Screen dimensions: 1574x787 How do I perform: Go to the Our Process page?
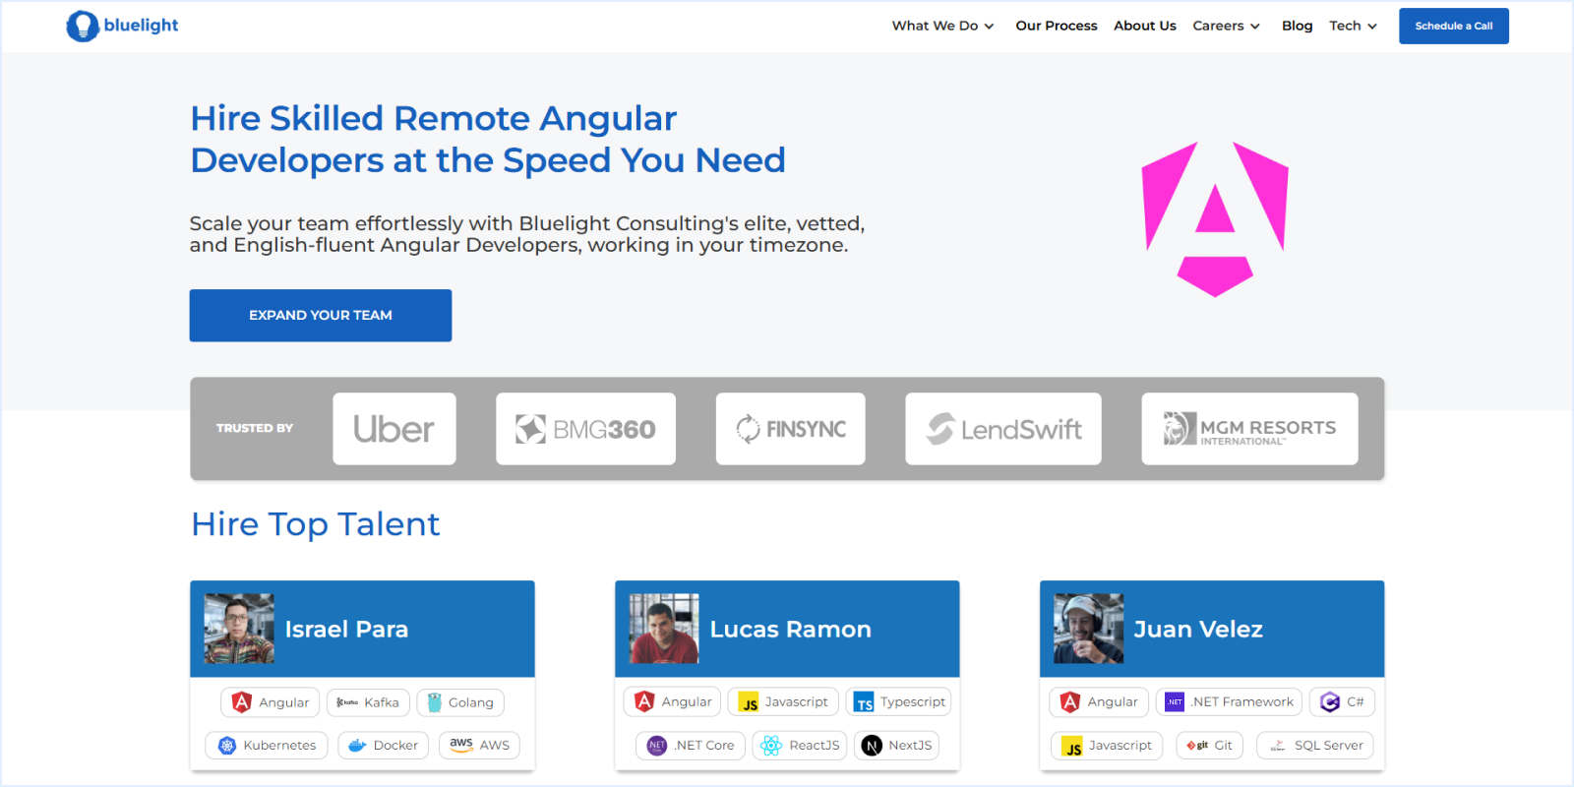coord(1056,27)
